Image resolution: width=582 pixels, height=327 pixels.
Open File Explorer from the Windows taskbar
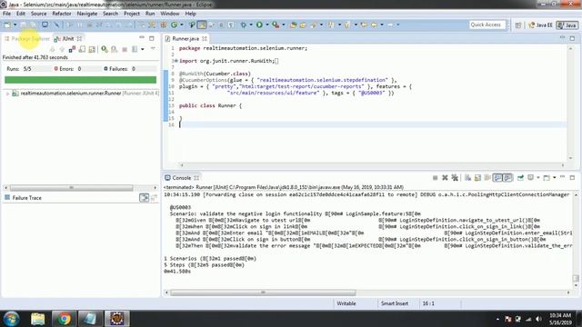coord(38,319)
